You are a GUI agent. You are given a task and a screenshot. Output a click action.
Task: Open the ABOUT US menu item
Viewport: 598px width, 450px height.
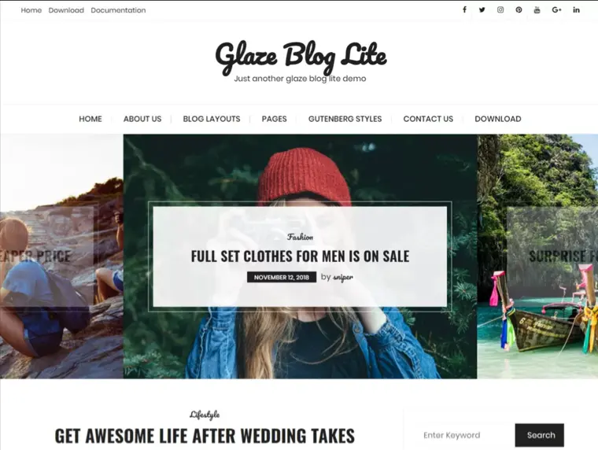pyautogui.click(x=142, y=119)
